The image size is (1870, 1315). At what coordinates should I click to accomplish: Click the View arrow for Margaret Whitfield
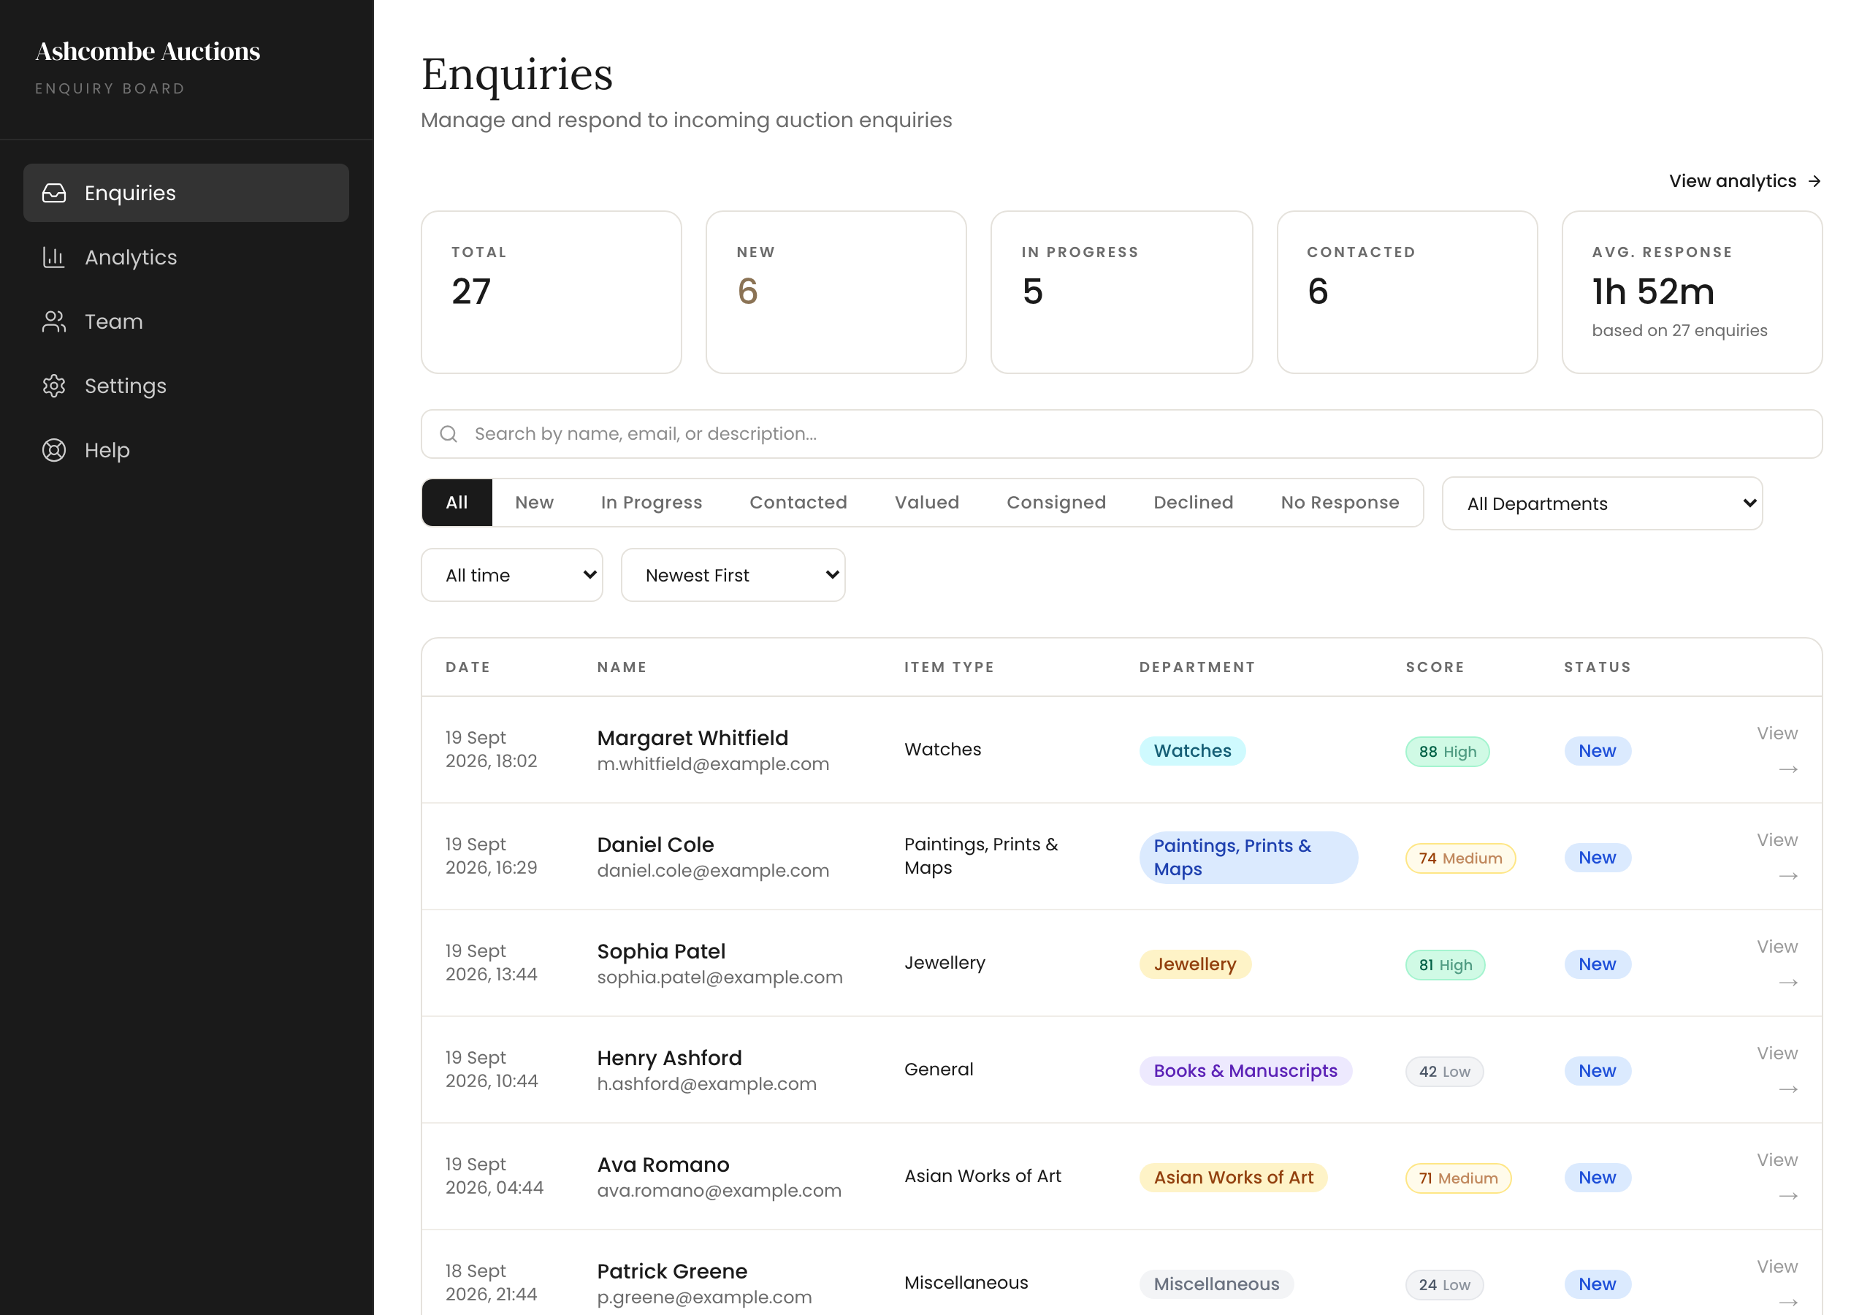coord(1787,769)
